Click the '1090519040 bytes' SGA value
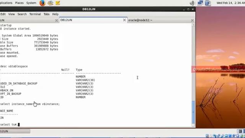 click(x=45, y=36)
